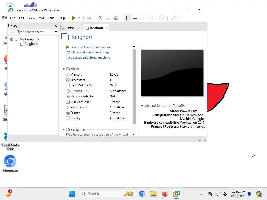Viewport: 267px width, 200px height.
Task: Collapse the Description section
Action: pos(64,130)
